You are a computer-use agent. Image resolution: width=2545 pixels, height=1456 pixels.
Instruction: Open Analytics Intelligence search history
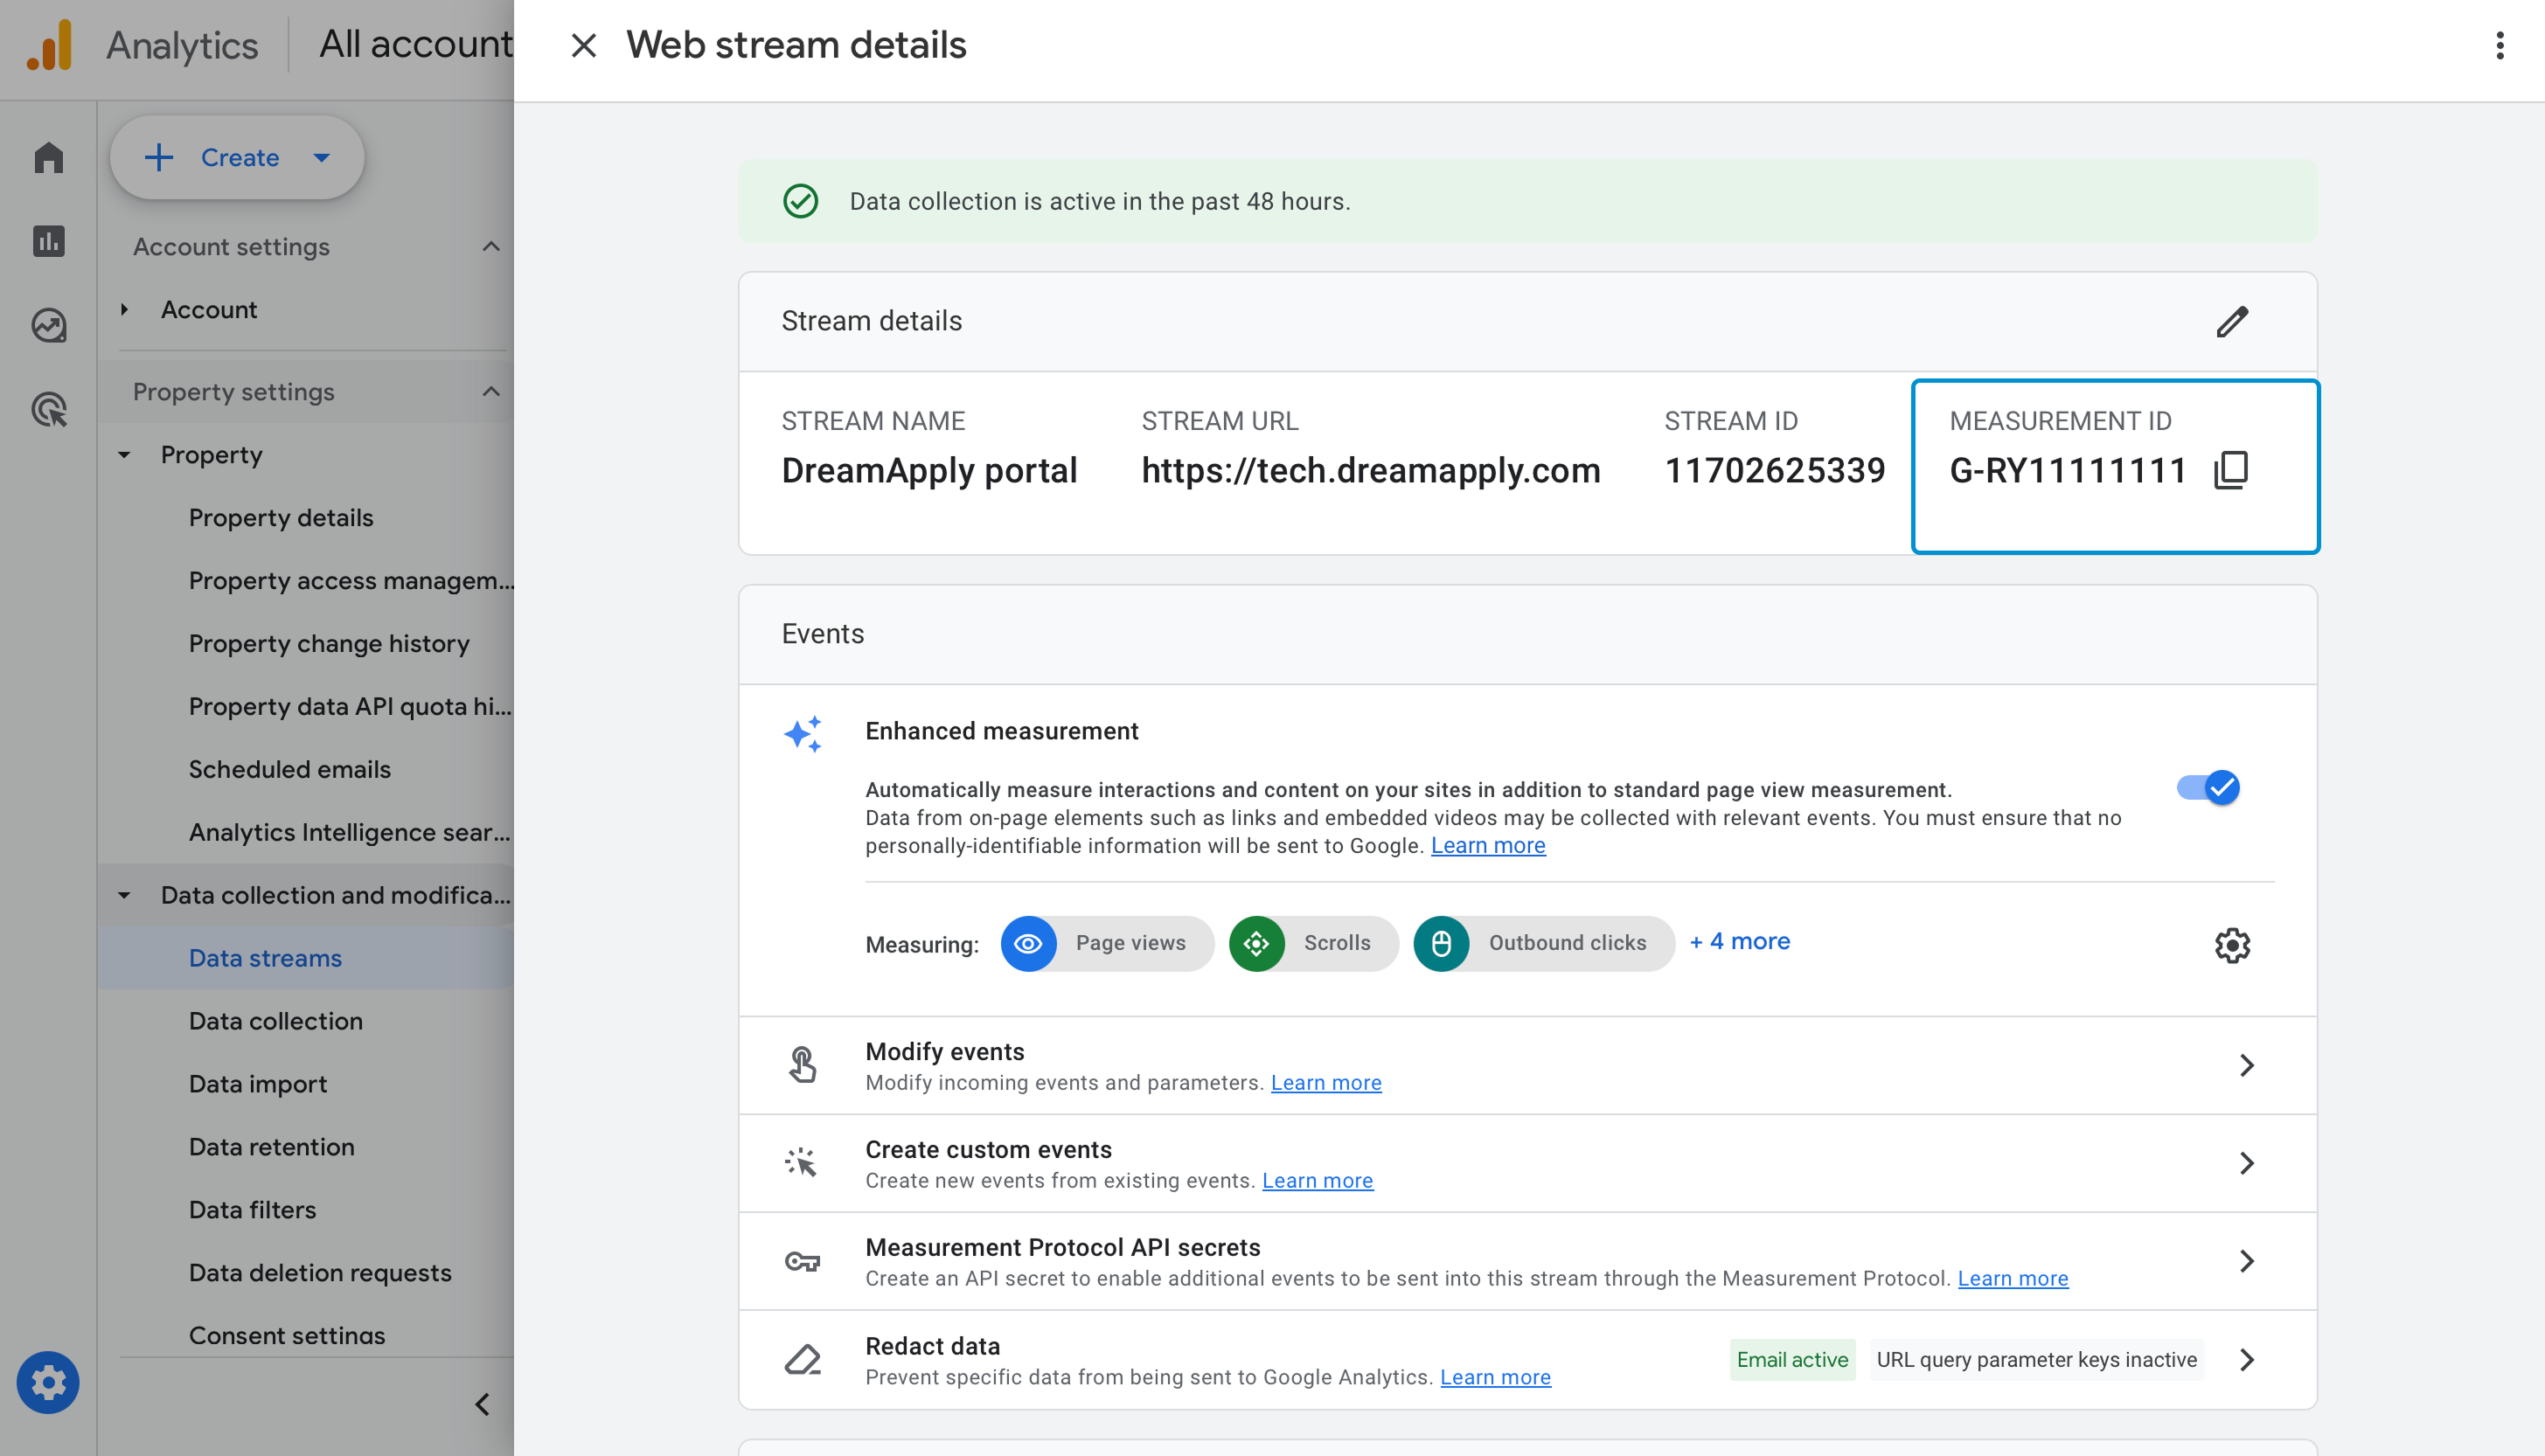click(350, 833)
